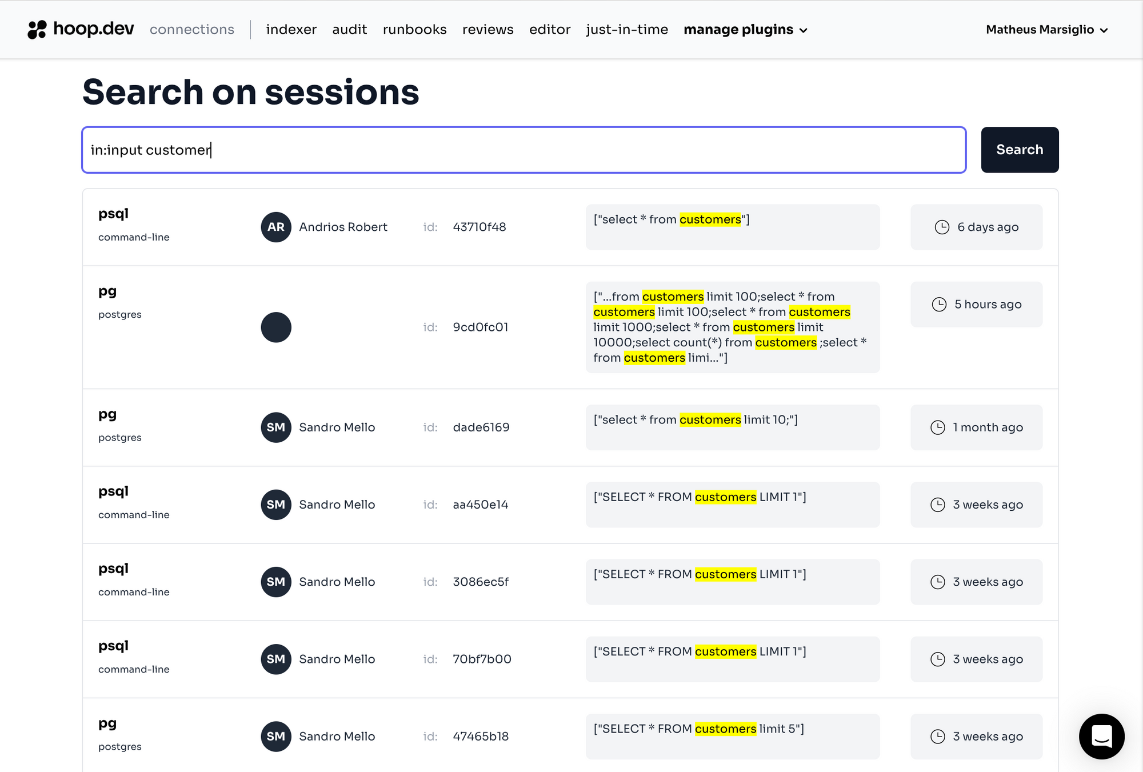Click the blank avatar in session 9cd0fc01
The height and width of the screenshot is (772, 1143).
pyautogui.click(x=276, y=327)
